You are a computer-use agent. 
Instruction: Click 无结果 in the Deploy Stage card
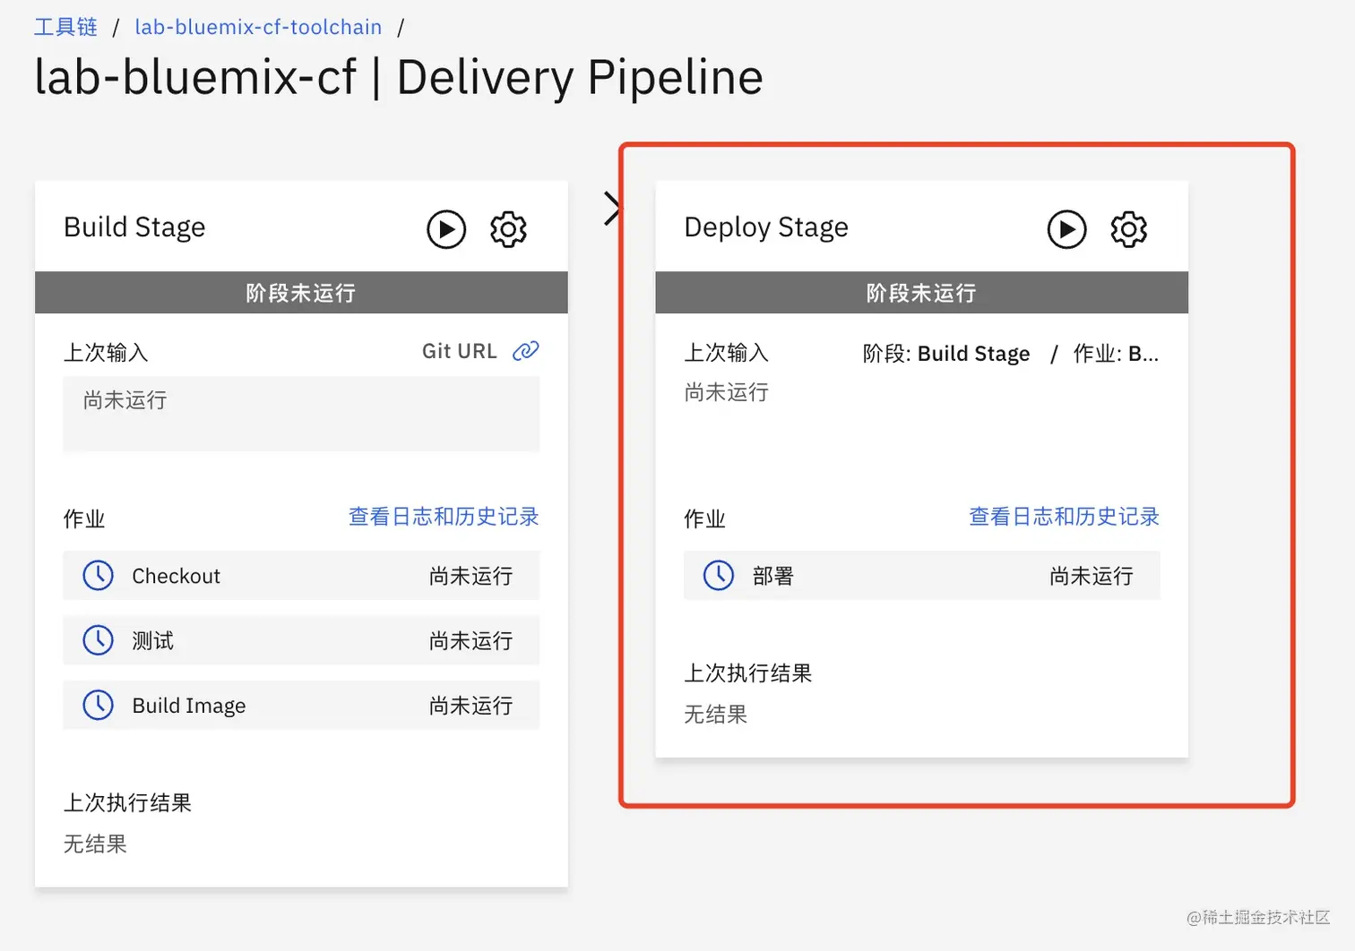point(715,714)
